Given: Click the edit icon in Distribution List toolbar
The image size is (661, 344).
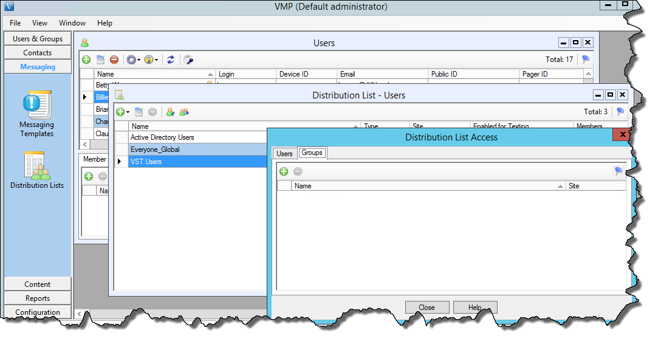Looking at the screenshot, I should (x=139, y=112).
